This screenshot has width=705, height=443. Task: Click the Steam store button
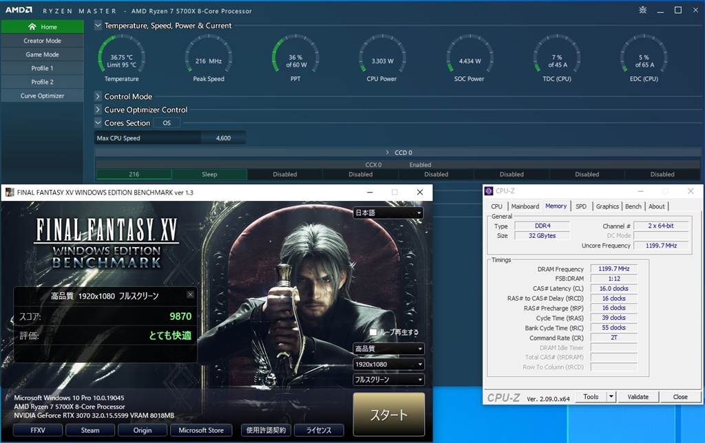pos(90,430)
